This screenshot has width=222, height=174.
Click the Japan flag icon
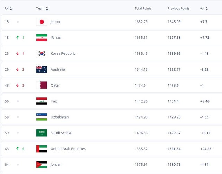pyautogui.click(x=42, y=22)
